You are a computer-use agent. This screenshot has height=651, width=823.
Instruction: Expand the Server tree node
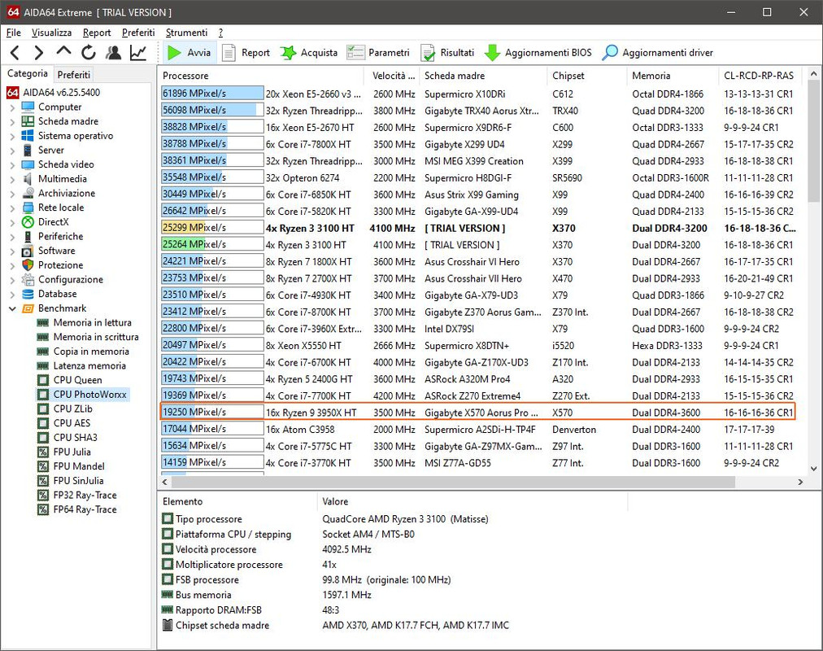(x=12, y=151)
